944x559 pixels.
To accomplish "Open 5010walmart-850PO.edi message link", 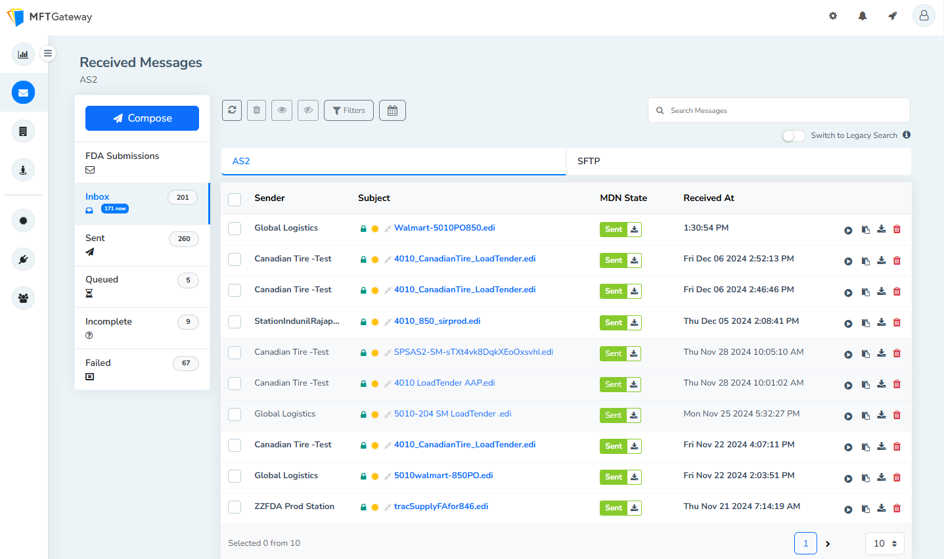I will 443,476.
